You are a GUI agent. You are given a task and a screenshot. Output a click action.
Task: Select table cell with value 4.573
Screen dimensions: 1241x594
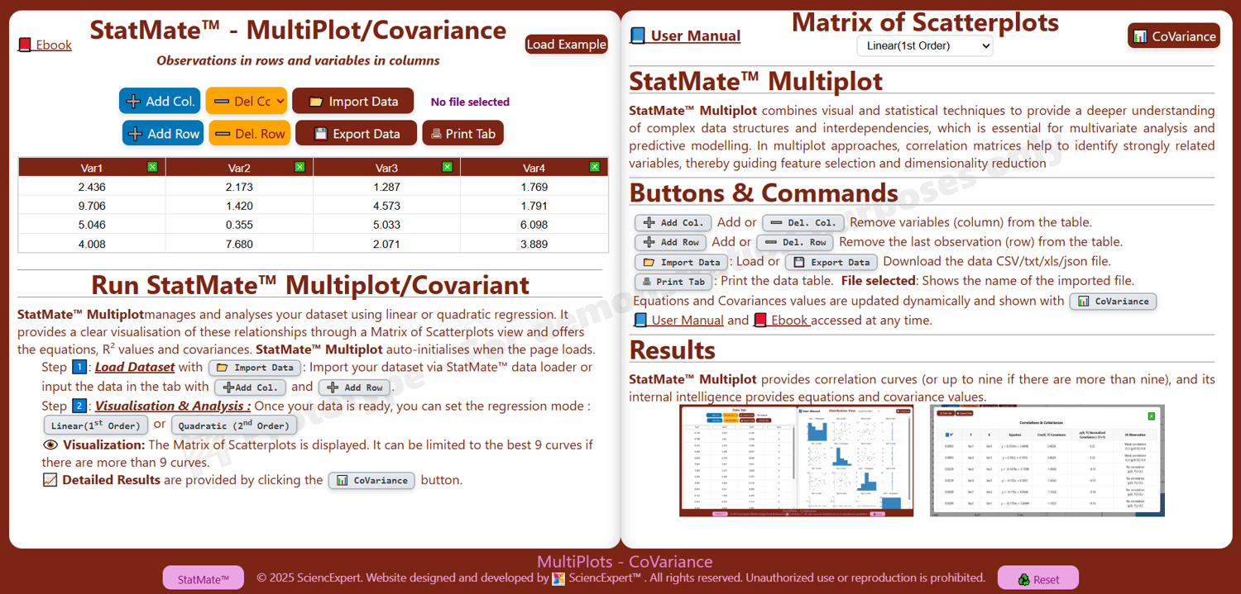click(x=386, y=206)
